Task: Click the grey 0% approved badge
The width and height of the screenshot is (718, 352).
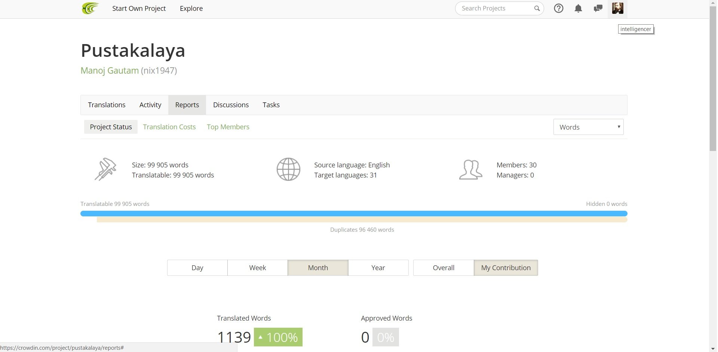Action: coord(386,337)
